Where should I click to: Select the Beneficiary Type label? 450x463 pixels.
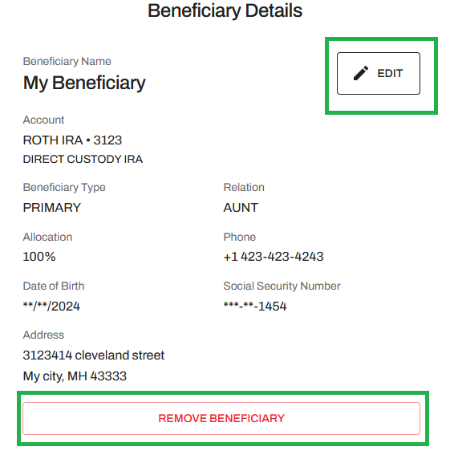[64, 188]
